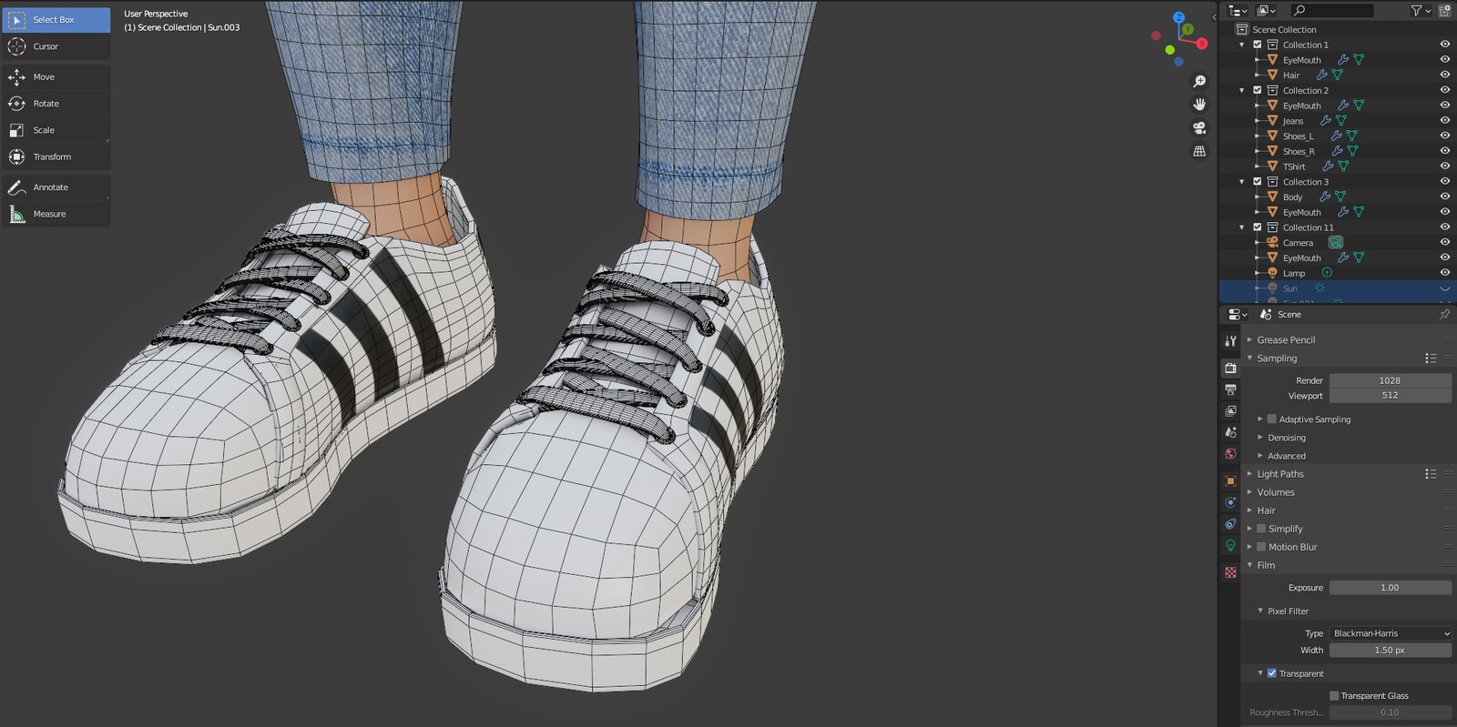Open the Object Data light properties tab
Screen dimensions: 1457x727
click(1230, 546)
